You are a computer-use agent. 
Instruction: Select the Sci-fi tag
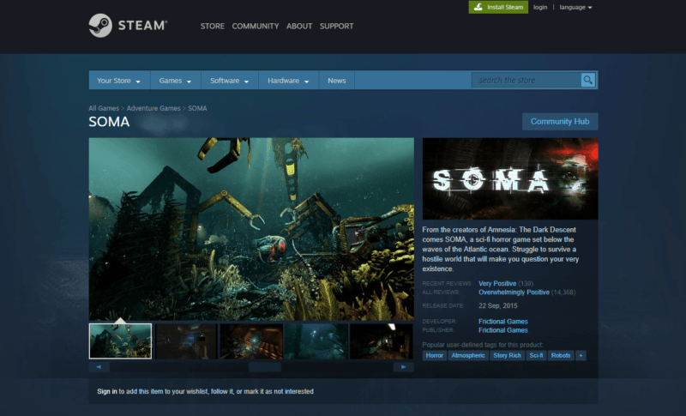[536, 356]
